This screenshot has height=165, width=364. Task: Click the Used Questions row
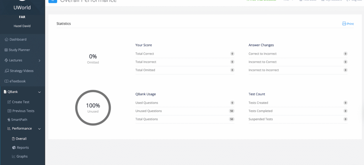pos(185,103)
